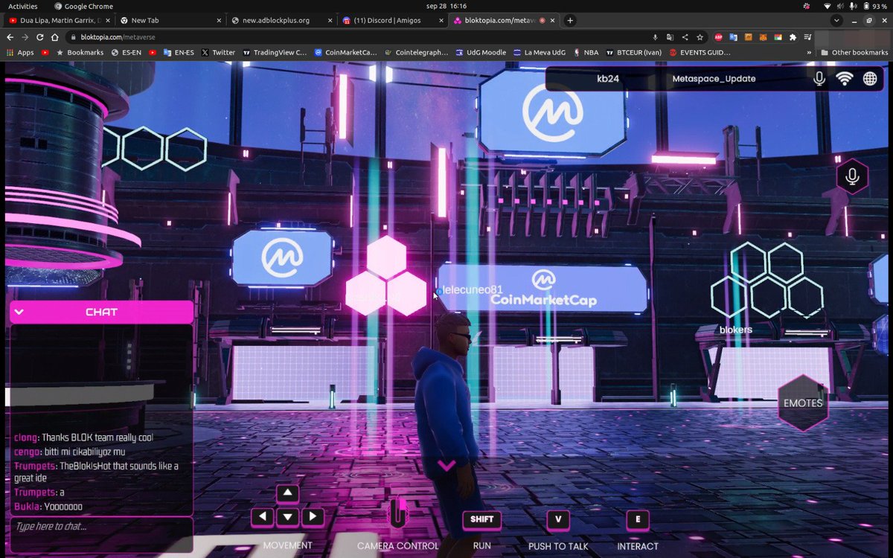This screenshot has height=558, width=893.
Task: Click the Bukla 'Yooooooo' chat message
Action: coord(48,507)
